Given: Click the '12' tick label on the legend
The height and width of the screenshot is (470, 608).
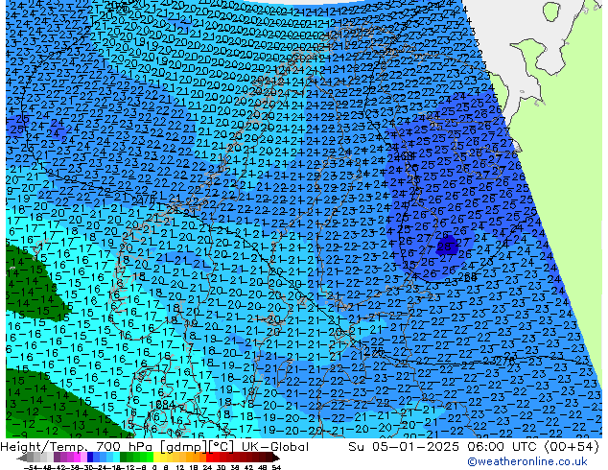Looking at the screenshot, I should tap(180, 467).
